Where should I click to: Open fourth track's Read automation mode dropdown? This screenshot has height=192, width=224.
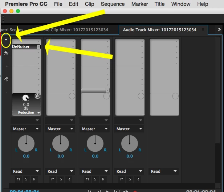tap(129, 171)
